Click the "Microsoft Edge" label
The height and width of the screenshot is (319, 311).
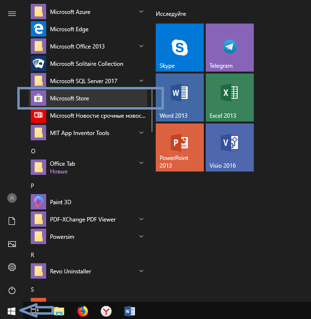pyautogui.click(x=69, y=29)
